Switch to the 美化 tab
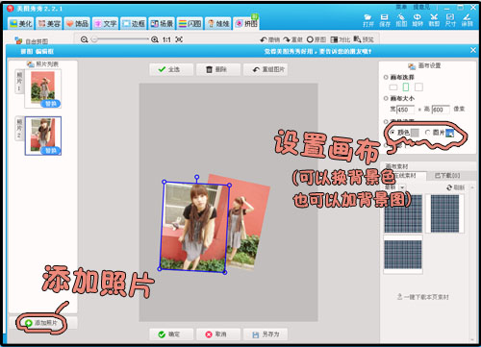481x347 pixels. click(x=21, y=23)
